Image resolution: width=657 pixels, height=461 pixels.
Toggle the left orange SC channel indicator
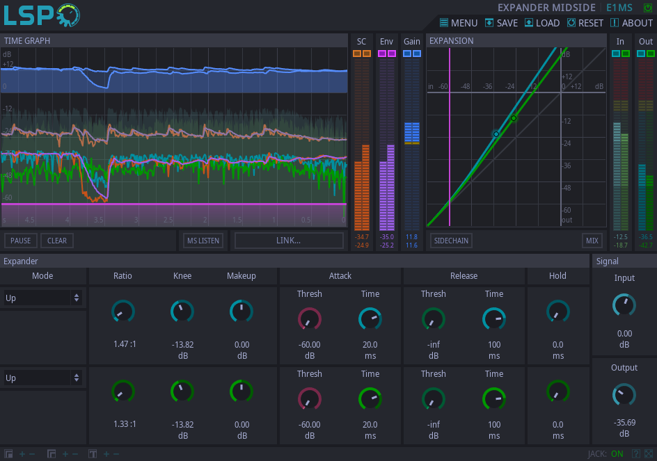point(357,54)
